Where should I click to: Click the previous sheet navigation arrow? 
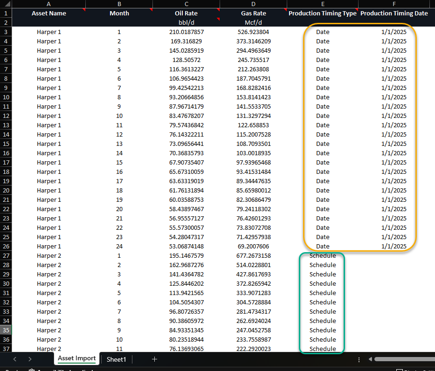15,359
